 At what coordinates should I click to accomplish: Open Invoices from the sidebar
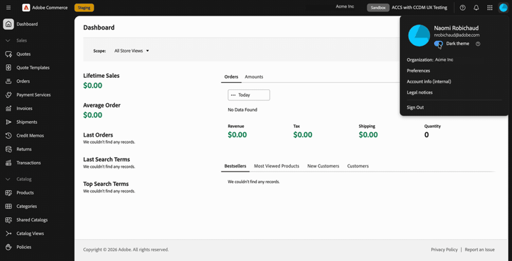(25, 108)
